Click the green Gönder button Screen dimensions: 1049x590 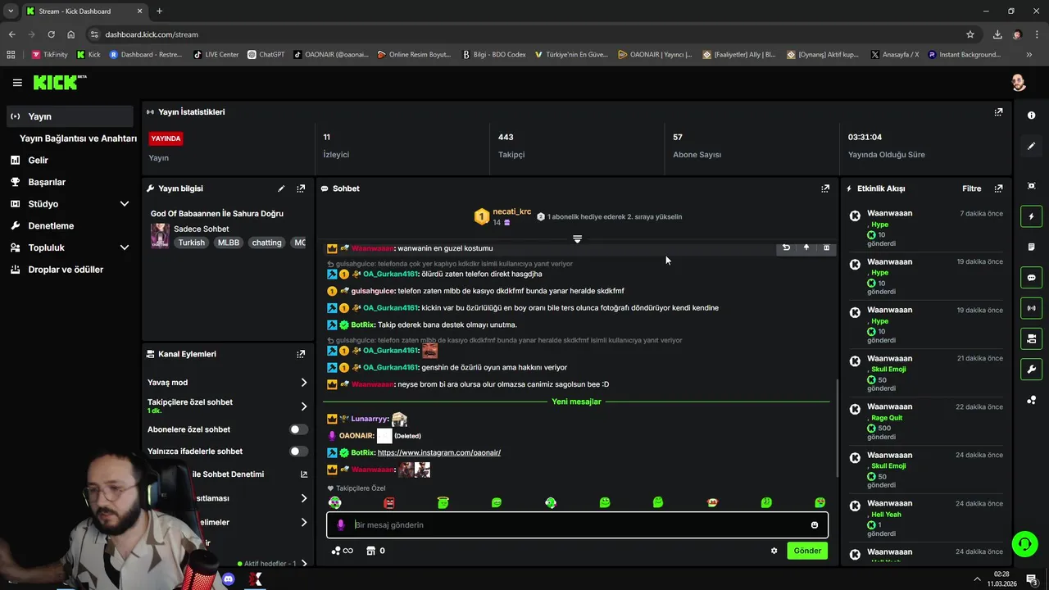coord(807,551)
